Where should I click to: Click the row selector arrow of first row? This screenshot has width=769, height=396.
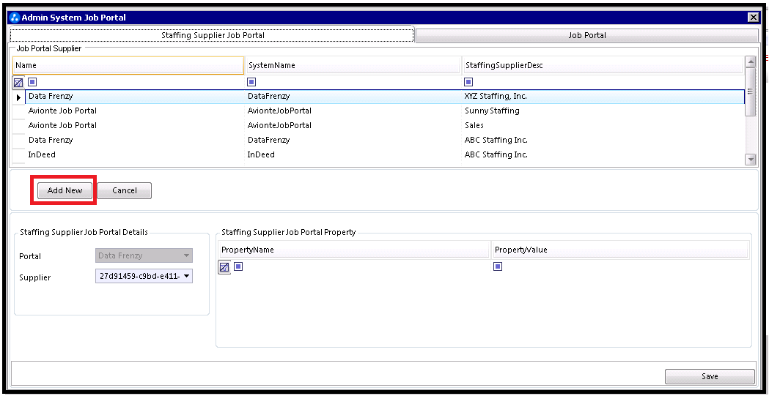click(x=18, y=97)
